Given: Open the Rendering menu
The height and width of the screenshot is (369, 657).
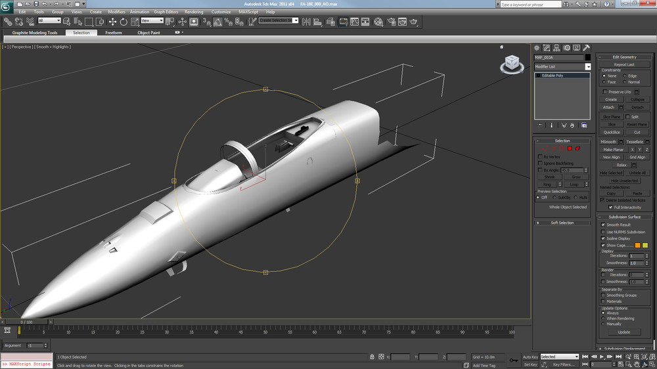Looking at the screenshot, I should [x=194, y=12].
